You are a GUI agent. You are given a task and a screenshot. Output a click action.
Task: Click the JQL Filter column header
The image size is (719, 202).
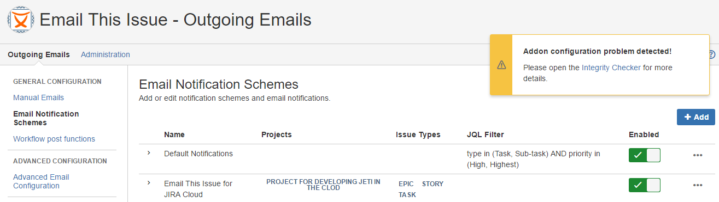tap(486, 134)
